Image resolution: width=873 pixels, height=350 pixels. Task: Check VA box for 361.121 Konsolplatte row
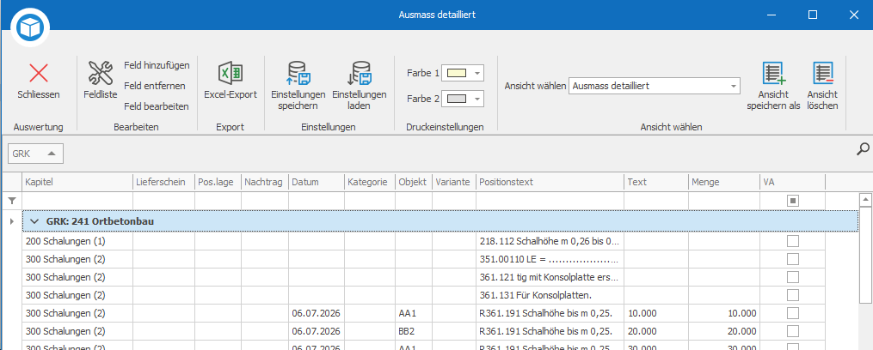coord(793,277)
